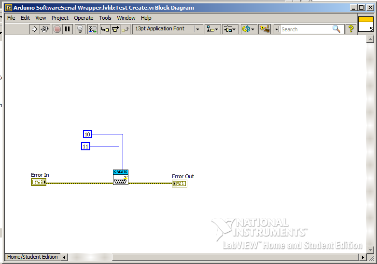Select the CREATE subVI node
This screenshot has width=377, height=264.
point(121,177)
